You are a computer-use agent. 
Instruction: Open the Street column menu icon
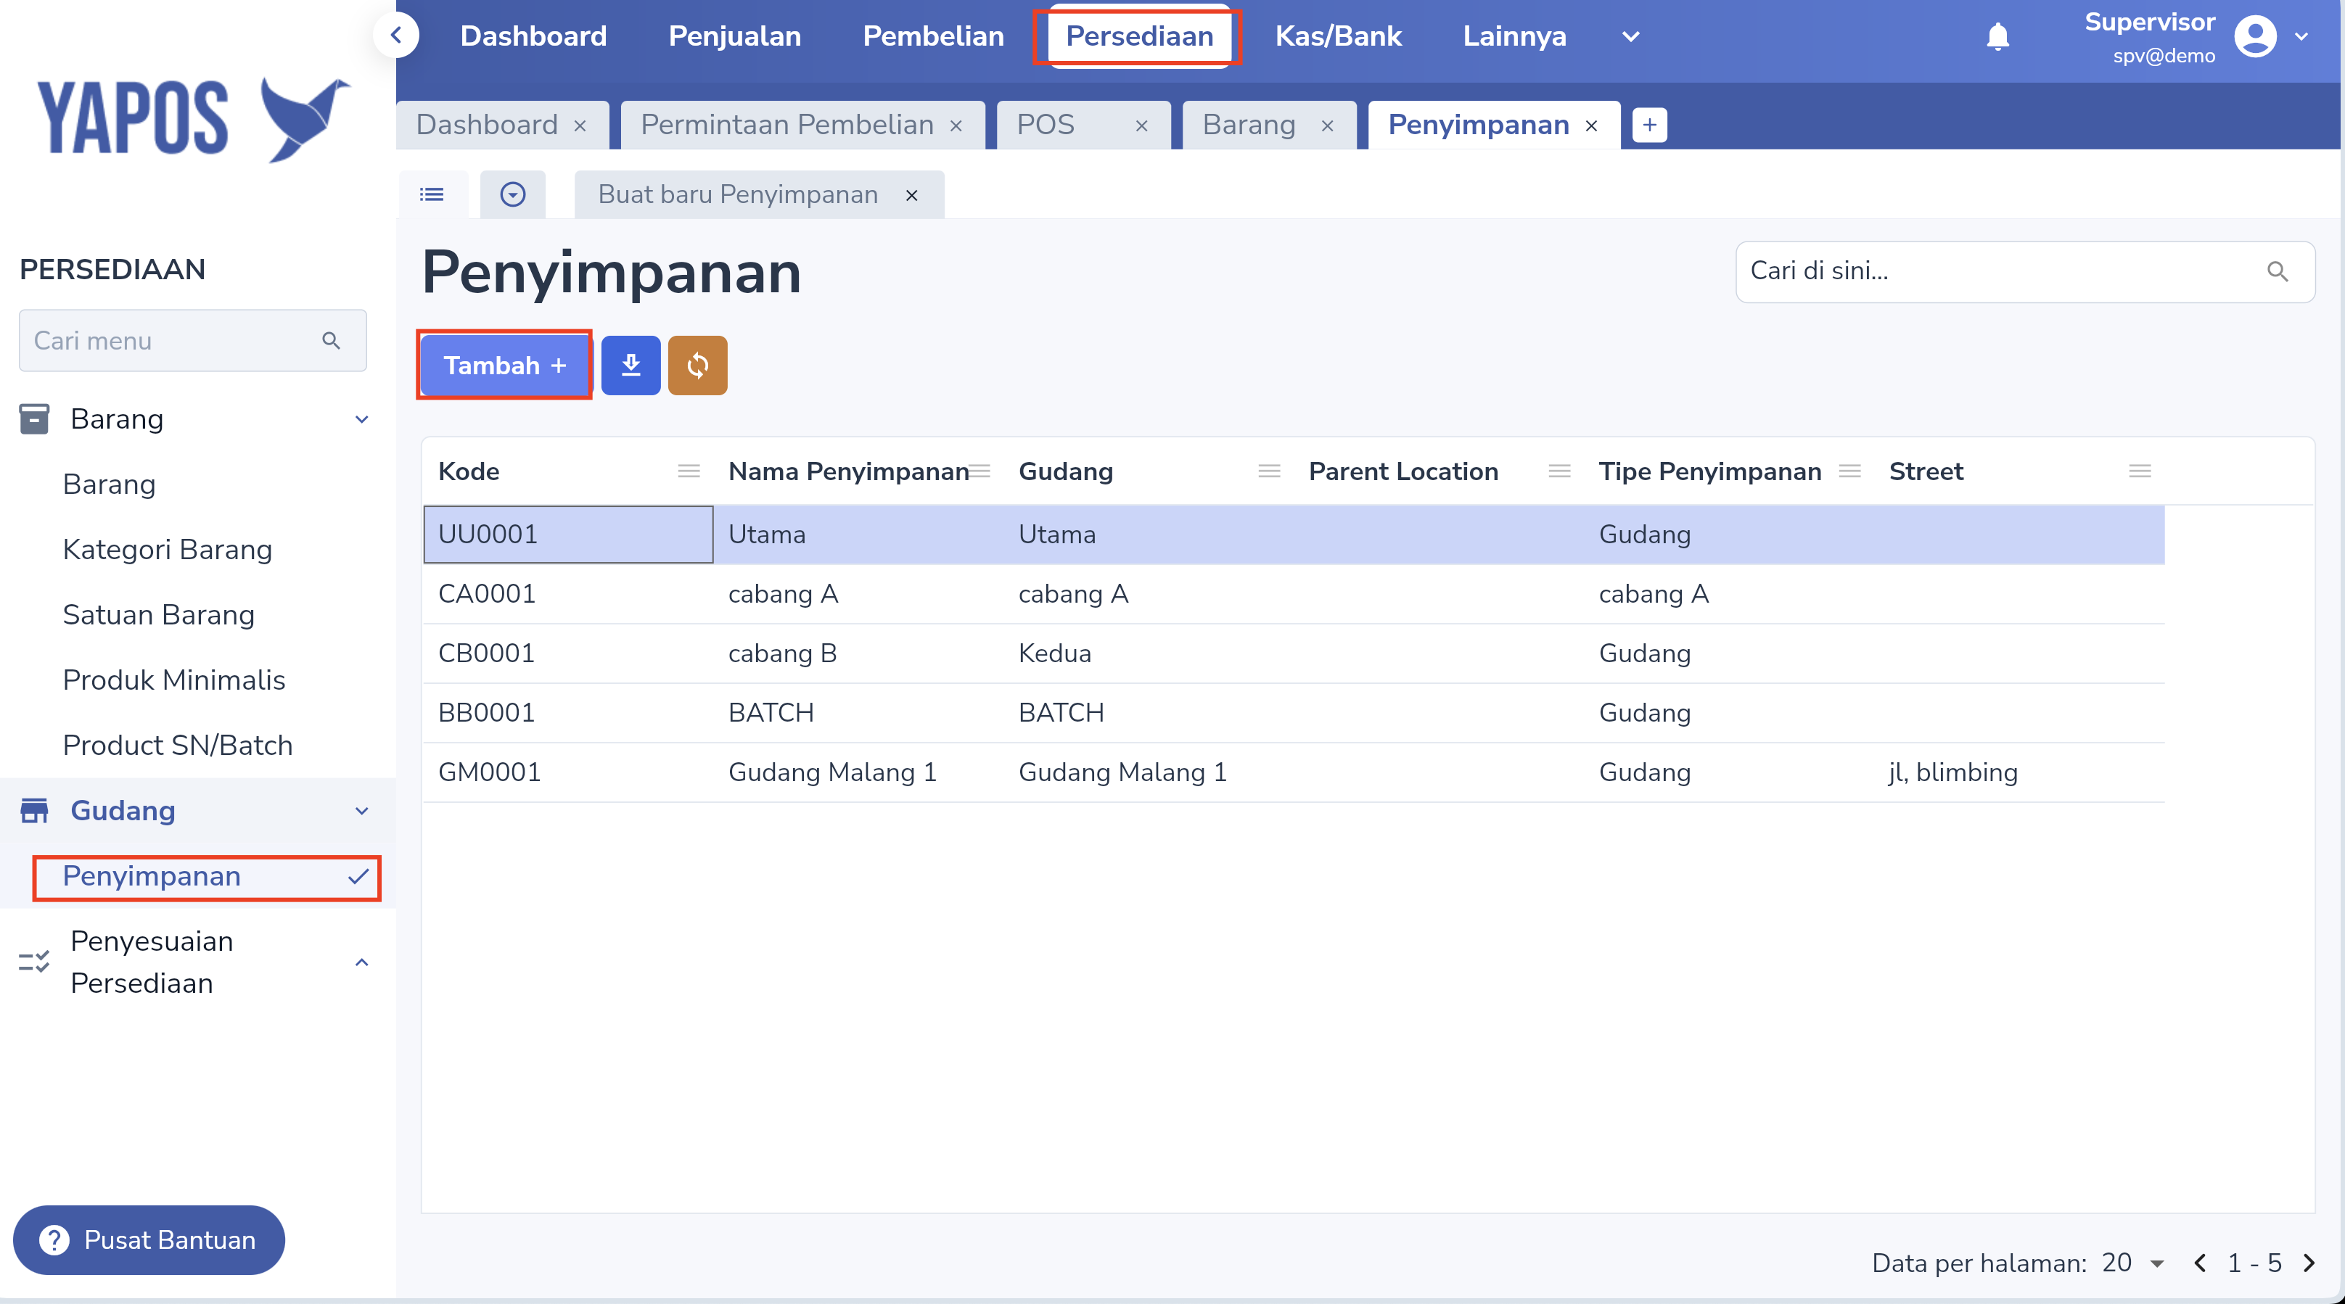click(2140, 471)
